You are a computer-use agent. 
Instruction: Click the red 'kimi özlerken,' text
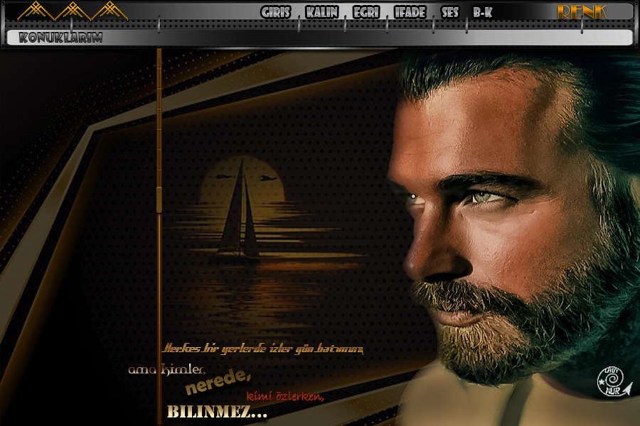click(285, 396)
